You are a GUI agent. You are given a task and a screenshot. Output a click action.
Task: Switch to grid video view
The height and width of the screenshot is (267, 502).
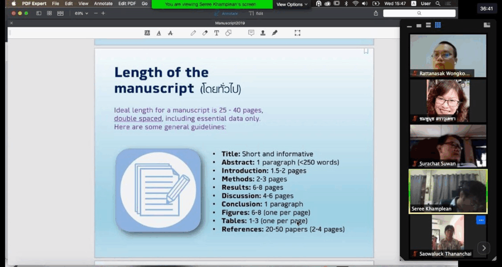pyautogui.click(x=438, y=25)
